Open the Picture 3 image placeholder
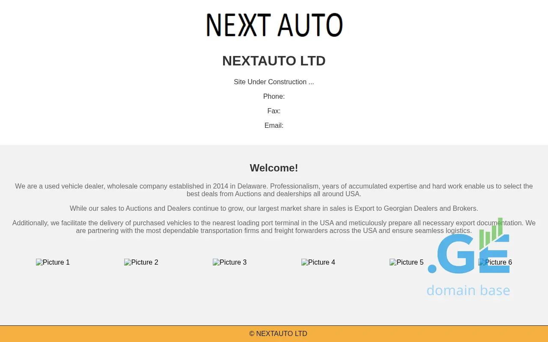Viewport: 548px width, 342px height. click(229, 262)
